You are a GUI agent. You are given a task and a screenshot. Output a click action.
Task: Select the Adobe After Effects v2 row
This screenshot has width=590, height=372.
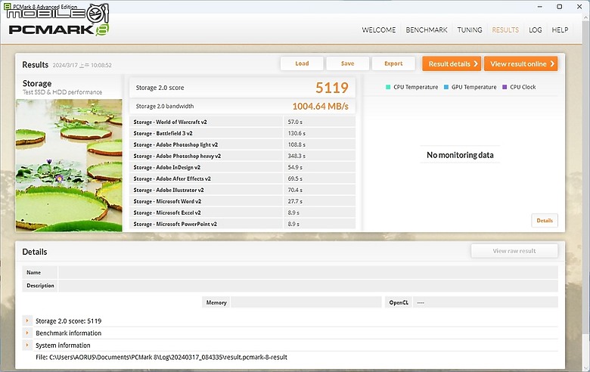[243, 178]
